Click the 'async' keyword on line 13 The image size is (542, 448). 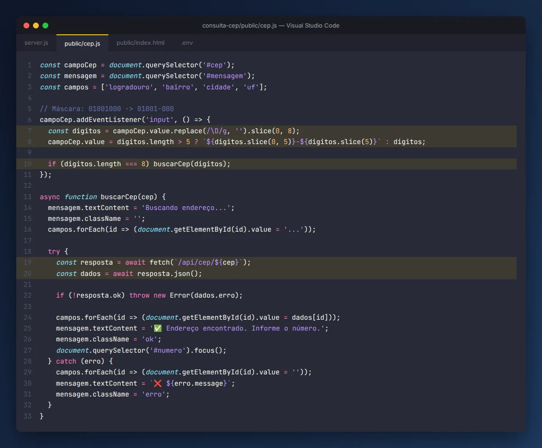point(50,197)
